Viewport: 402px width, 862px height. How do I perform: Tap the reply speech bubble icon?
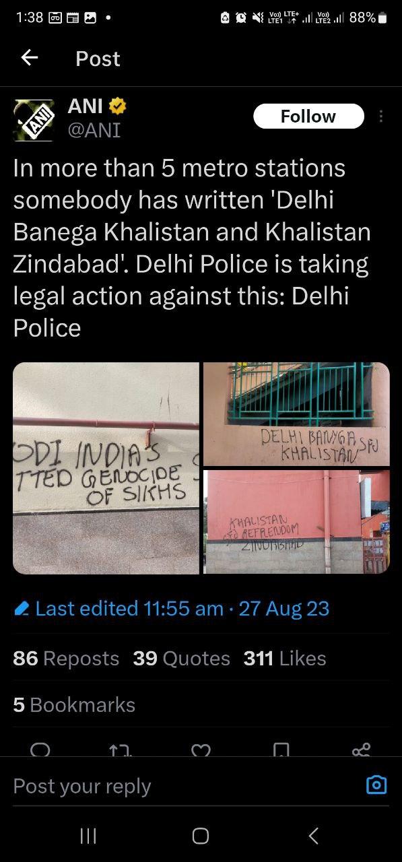pyautogui.click(x=40, y=749)
